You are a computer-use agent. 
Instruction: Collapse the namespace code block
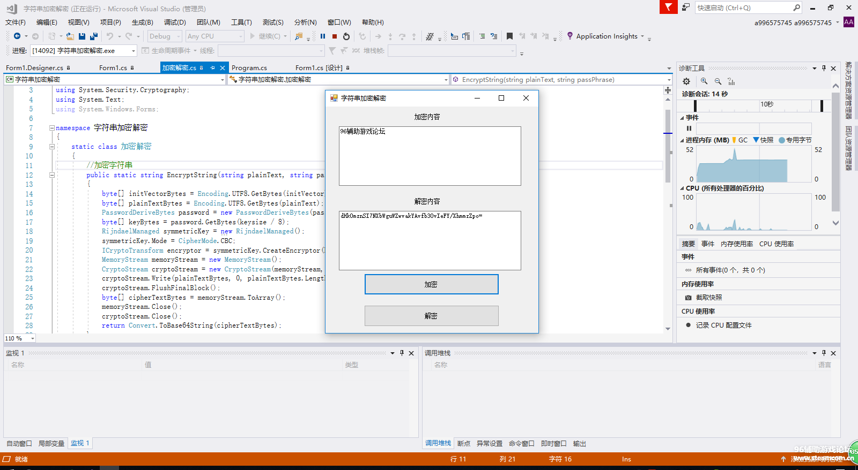(x=52, y=128)
